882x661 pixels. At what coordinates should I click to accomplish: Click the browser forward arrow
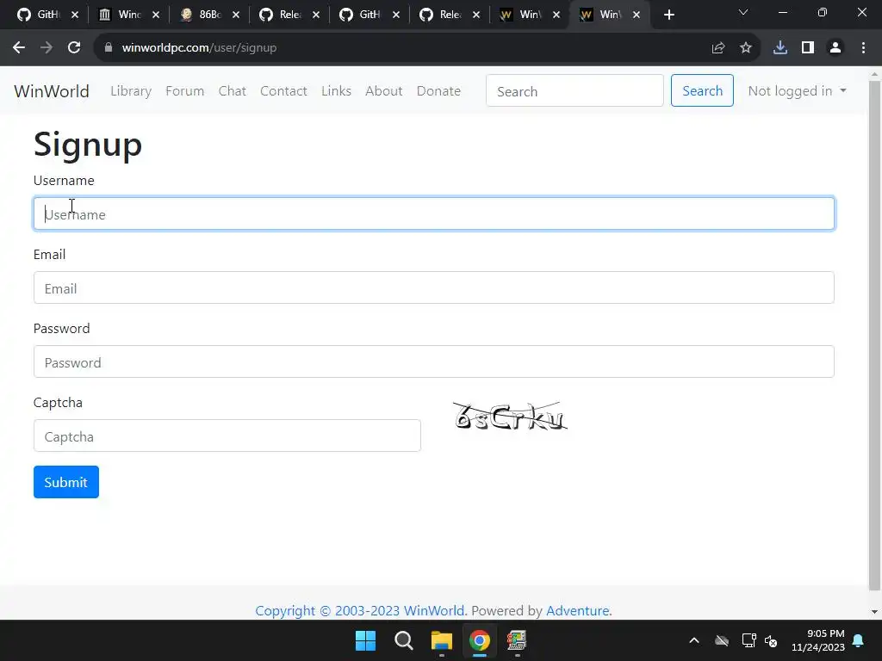[47, 48]
